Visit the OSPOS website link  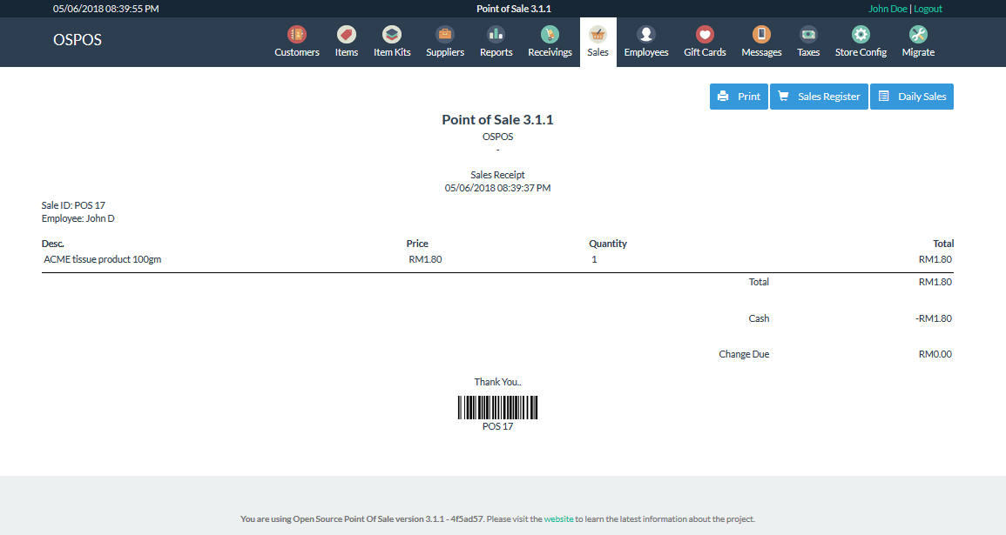pyautogui.click(x=557, y=518)
